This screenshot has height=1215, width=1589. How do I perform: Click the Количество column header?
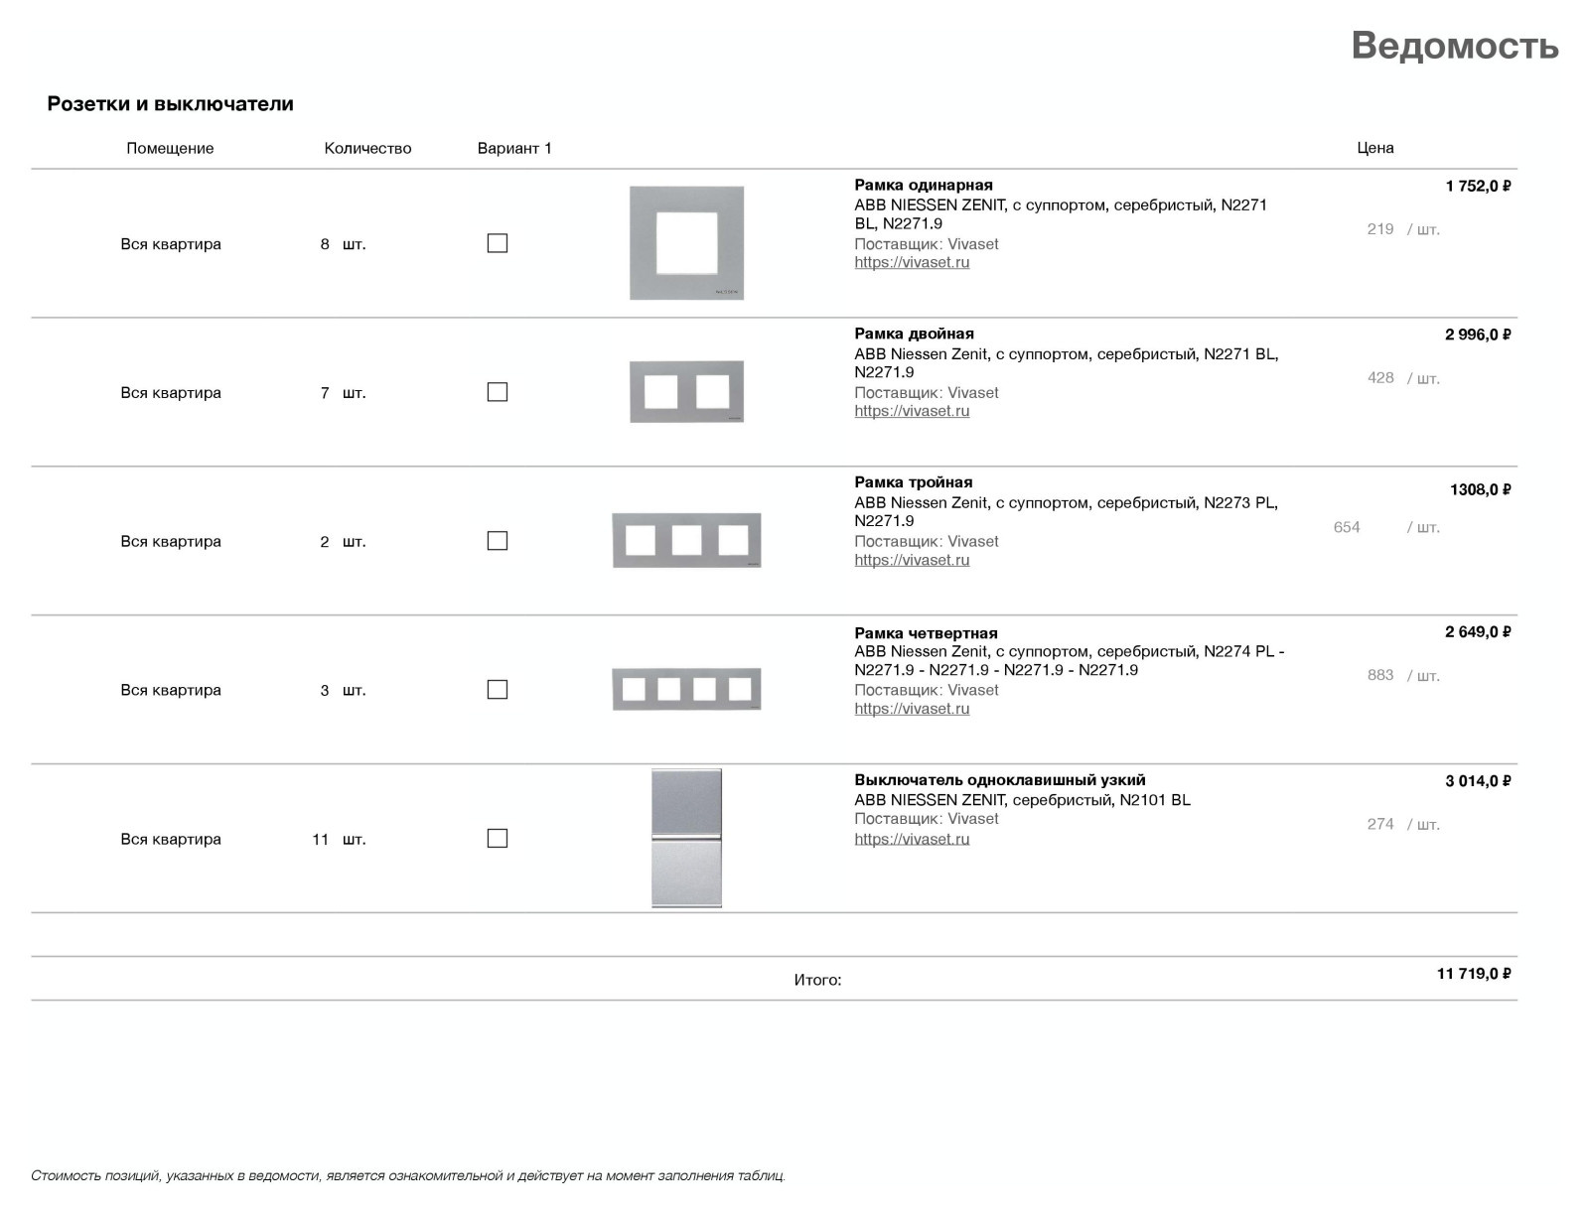point(367,149)
